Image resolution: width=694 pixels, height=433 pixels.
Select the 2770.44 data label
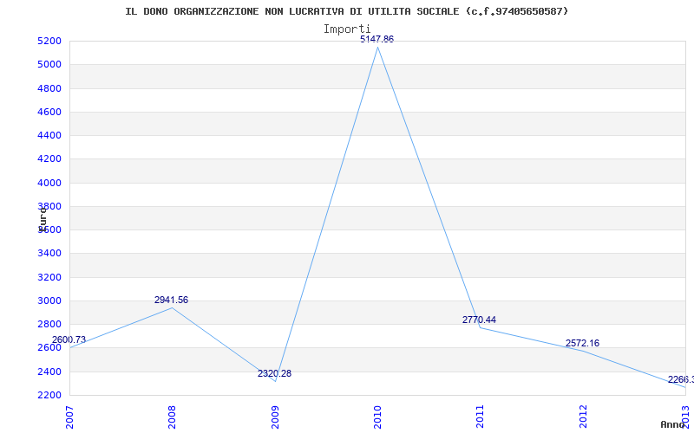[x=480, y=320]
